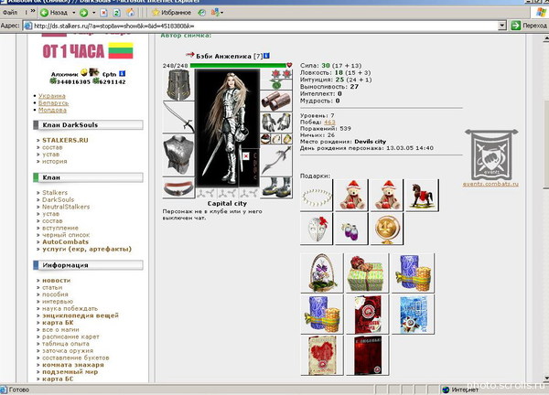Click the Home page icon

pyautogui.click(x=130, y=13)
